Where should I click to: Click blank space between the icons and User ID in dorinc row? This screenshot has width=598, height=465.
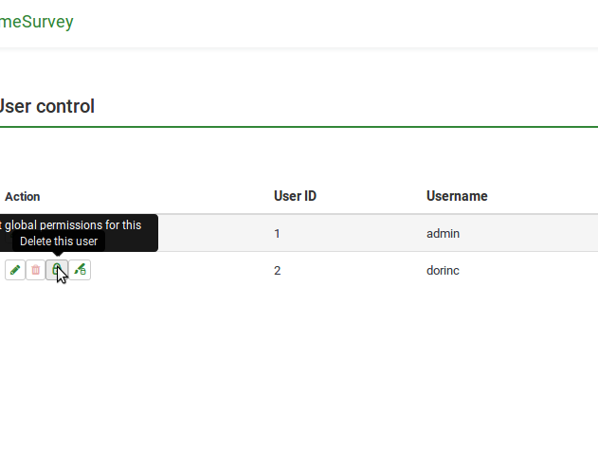tap(180, 271)
